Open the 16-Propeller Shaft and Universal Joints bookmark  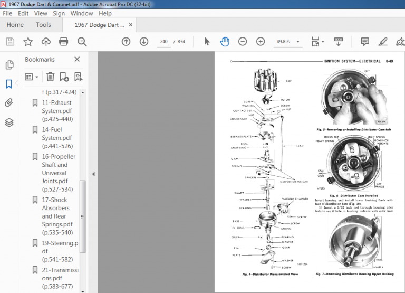point(59,173)
